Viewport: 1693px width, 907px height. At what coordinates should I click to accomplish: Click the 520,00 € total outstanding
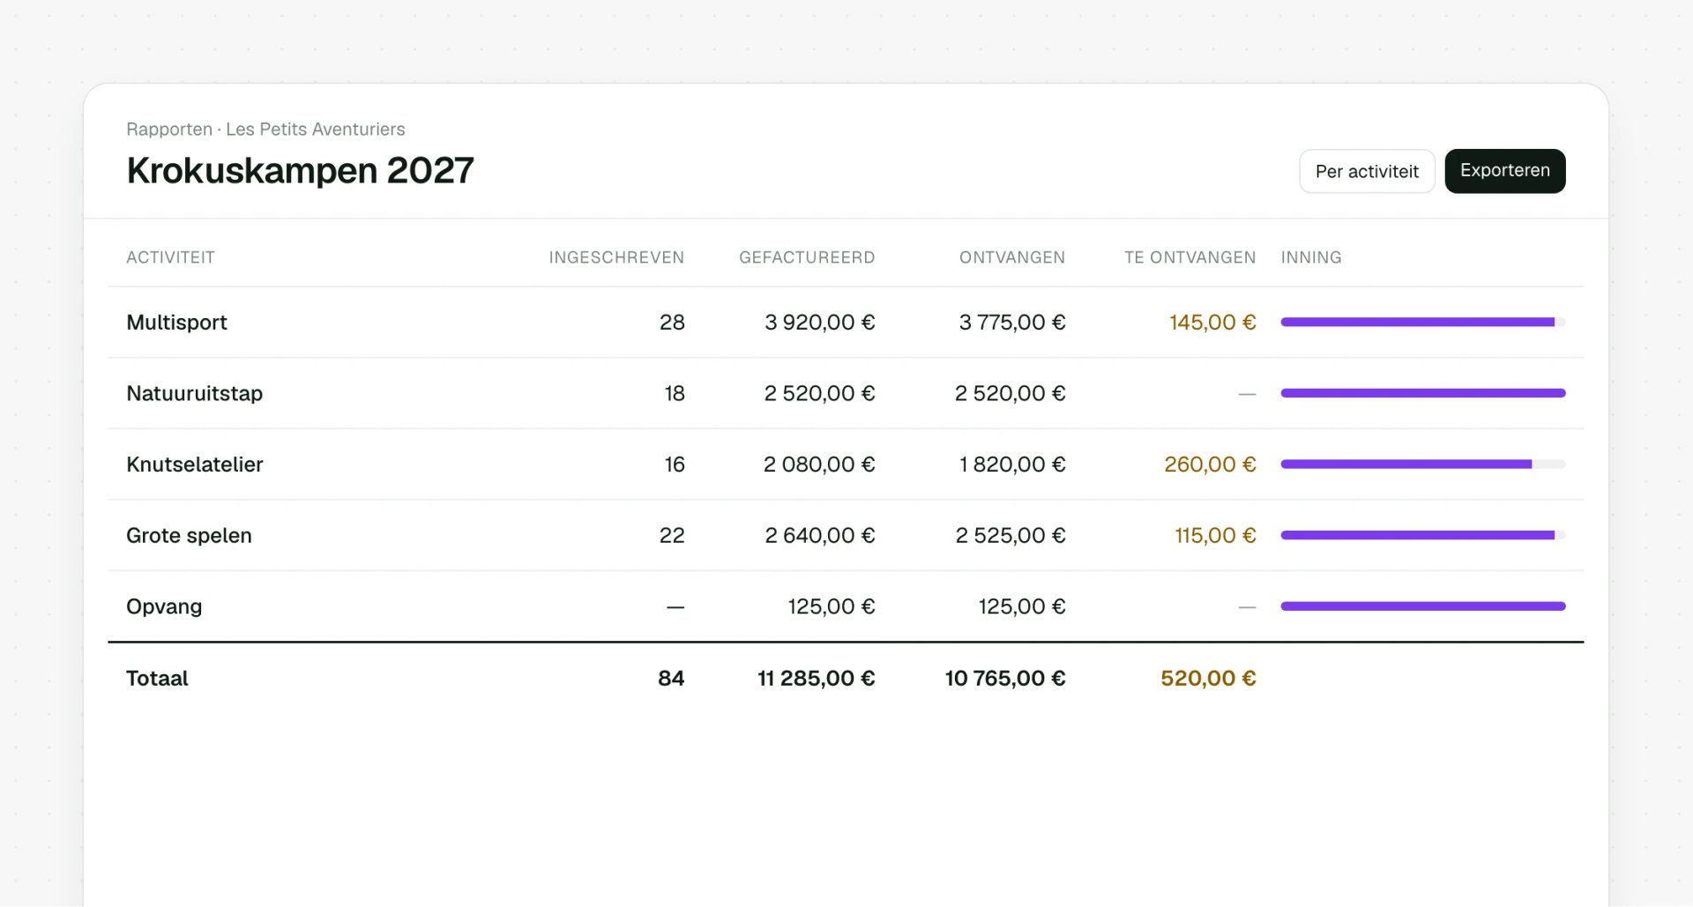coord(1208,678)
